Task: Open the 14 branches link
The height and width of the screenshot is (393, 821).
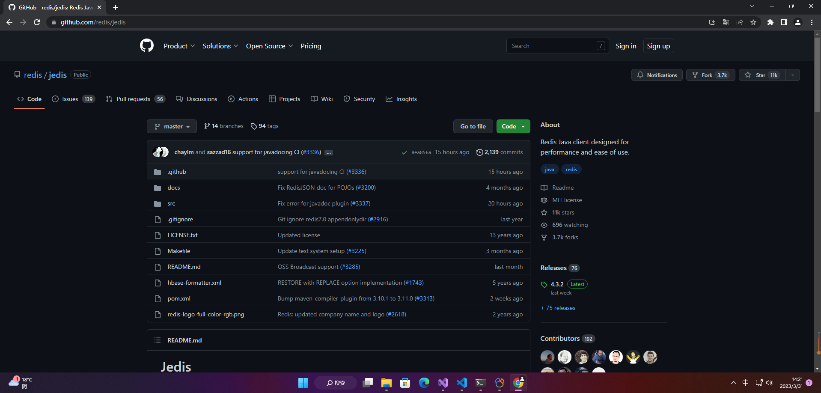Action: coord(224,126)
